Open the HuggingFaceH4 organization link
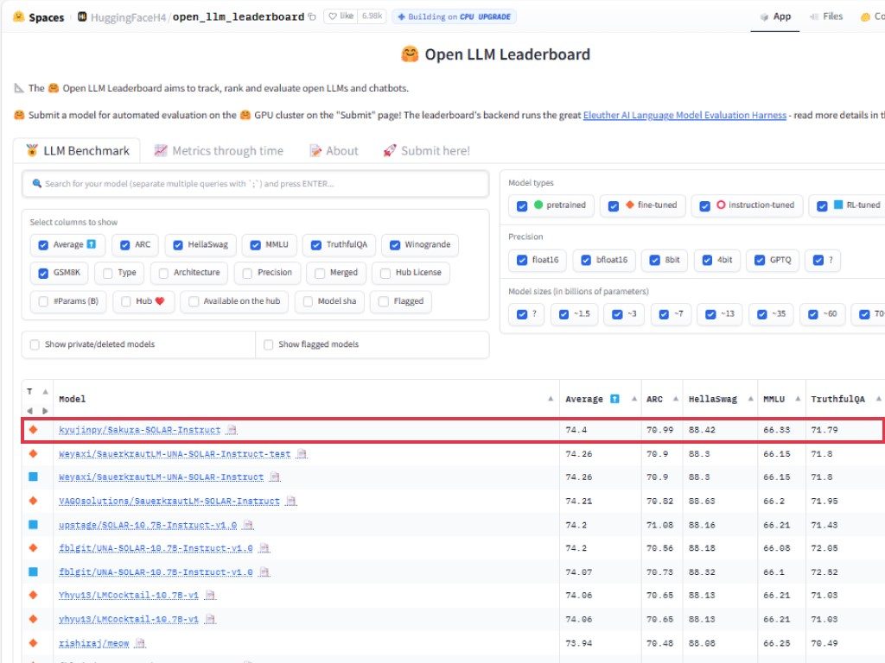 128,17
